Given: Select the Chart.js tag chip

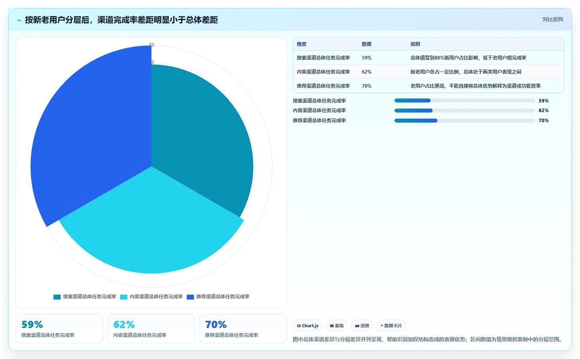Looking at the screenshot, I should [x=308, y=326].
